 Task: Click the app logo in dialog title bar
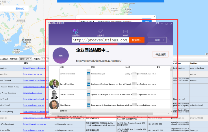[50, 23]
